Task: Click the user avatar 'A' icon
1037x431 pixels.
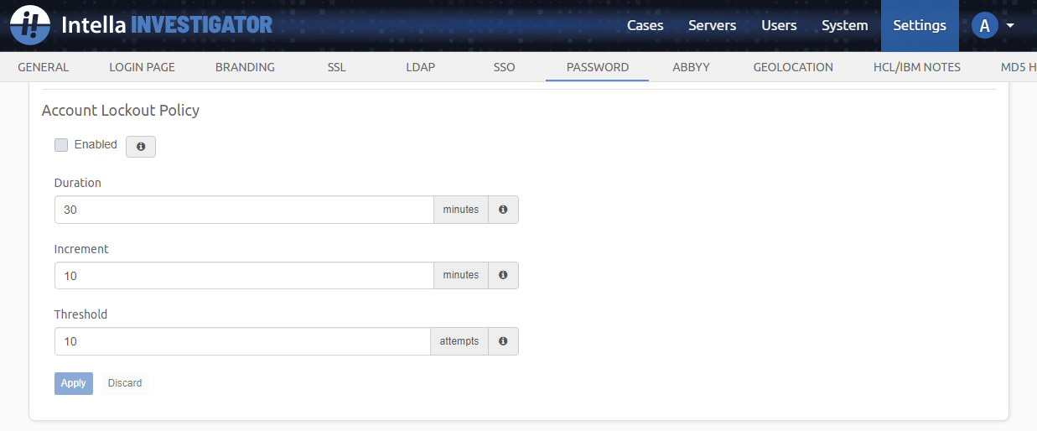Action: [x=984, y=25]
